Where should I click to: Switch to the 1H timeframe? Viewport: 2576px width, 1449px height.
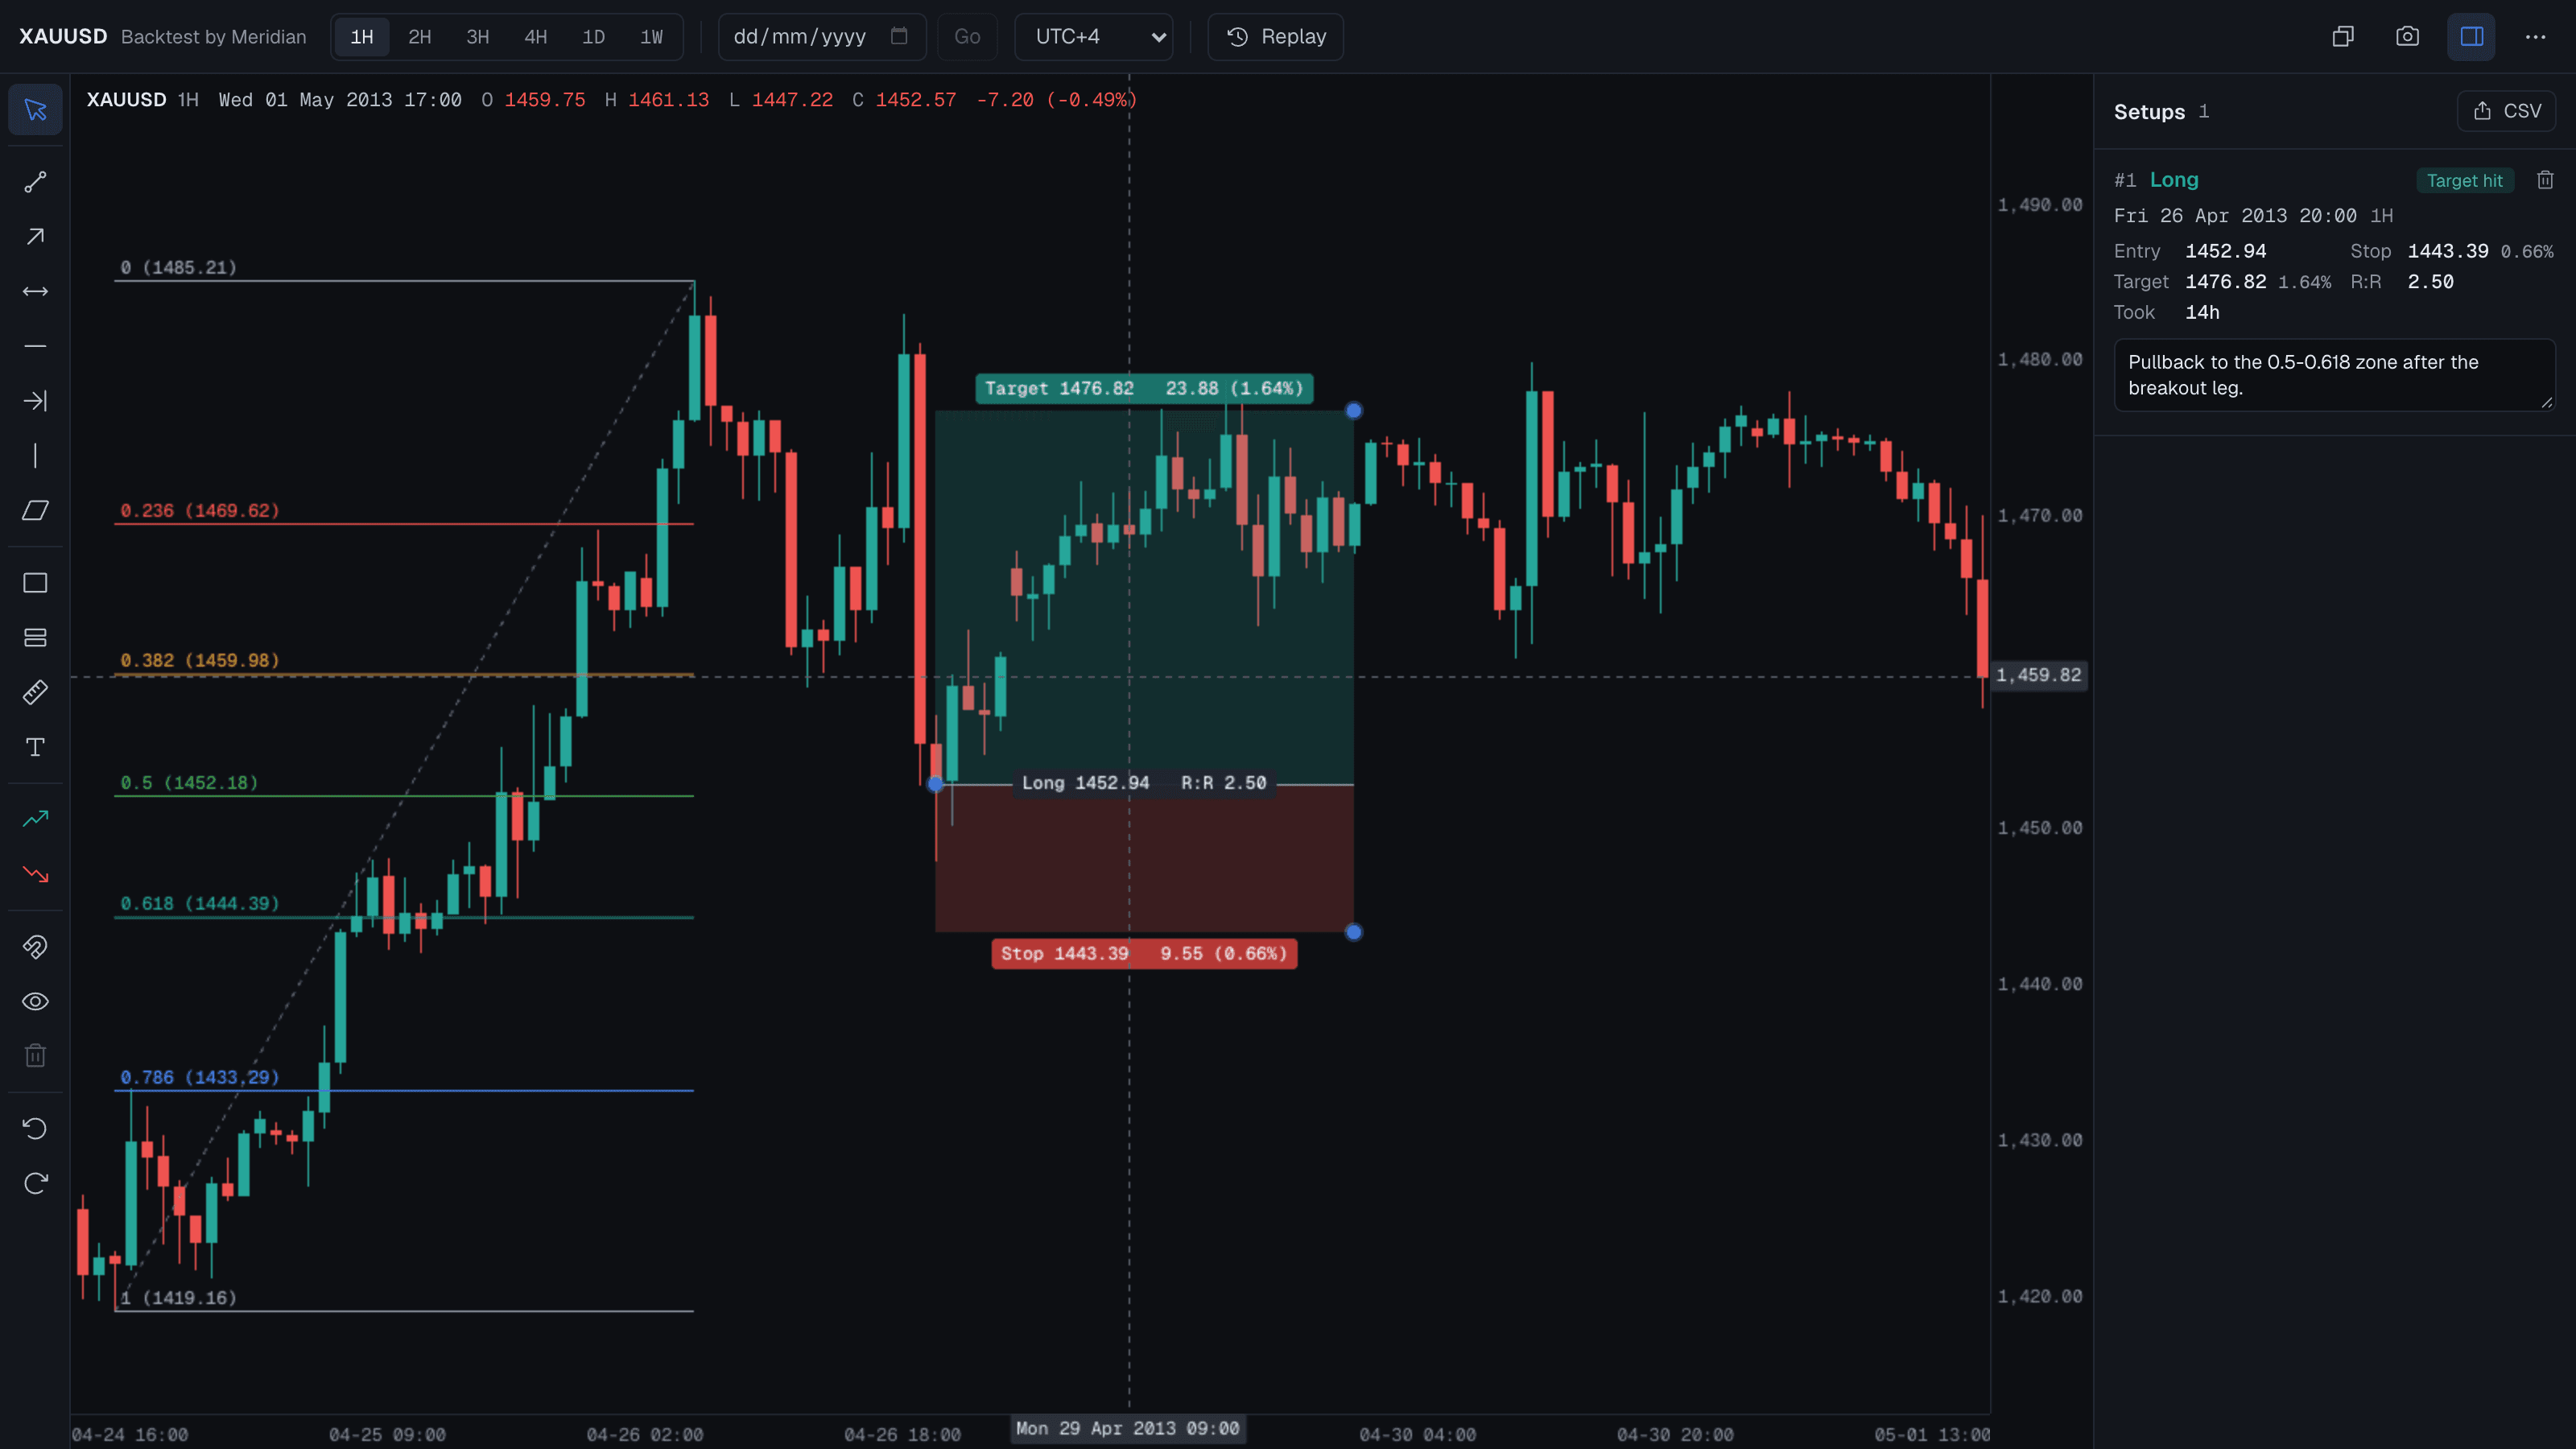(x=362, y=37)
